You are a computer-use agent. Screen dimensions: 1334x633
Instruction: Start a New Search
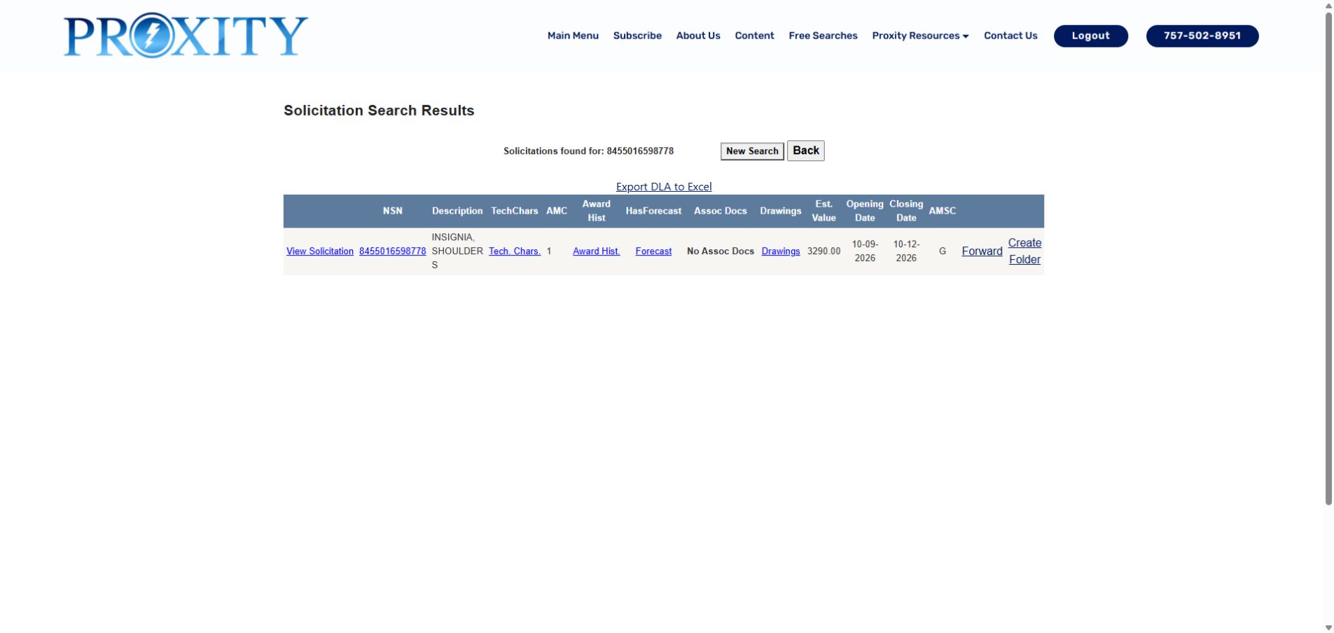pos(752,151)
